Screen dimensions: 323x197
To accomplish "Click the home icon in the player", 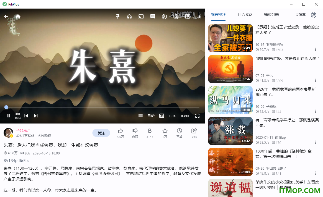I will point(18,16).
